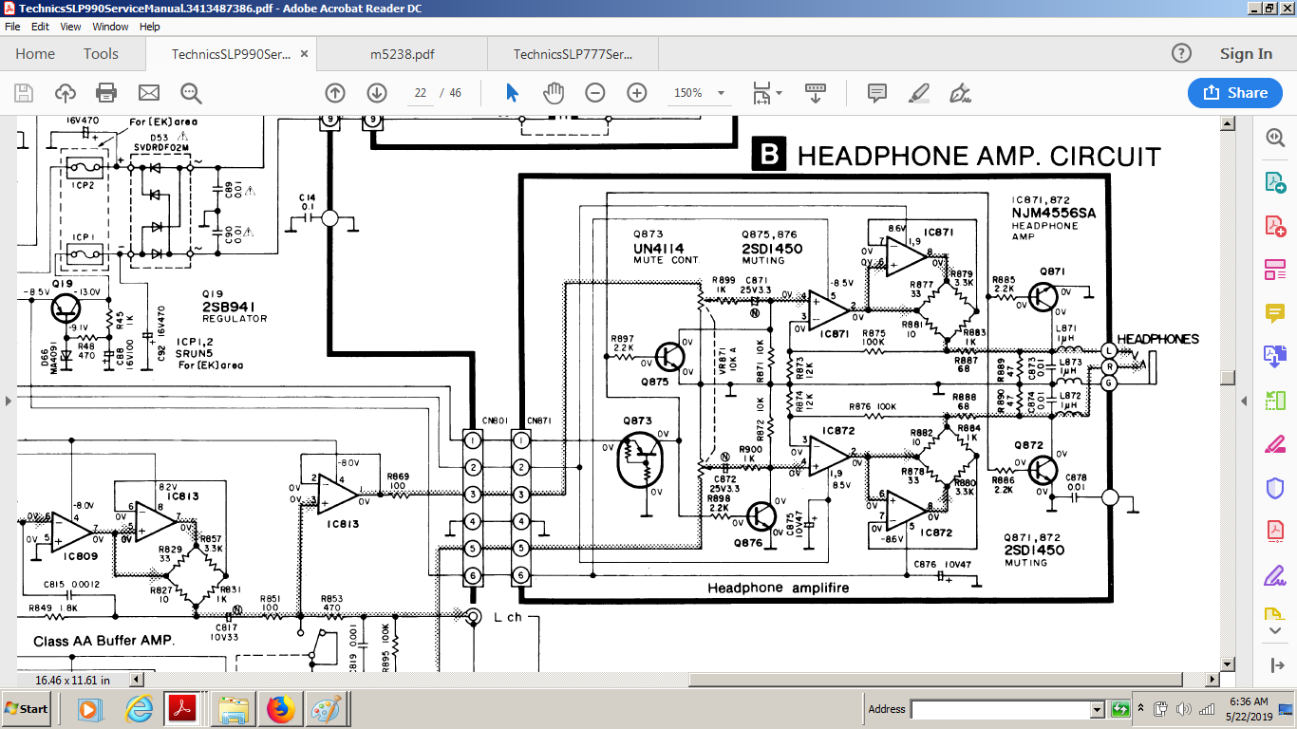Open the Protect shield tool in right pane
This screenshot has height=729, width=1297.
pyautogui.click(x=1274, y=488)
